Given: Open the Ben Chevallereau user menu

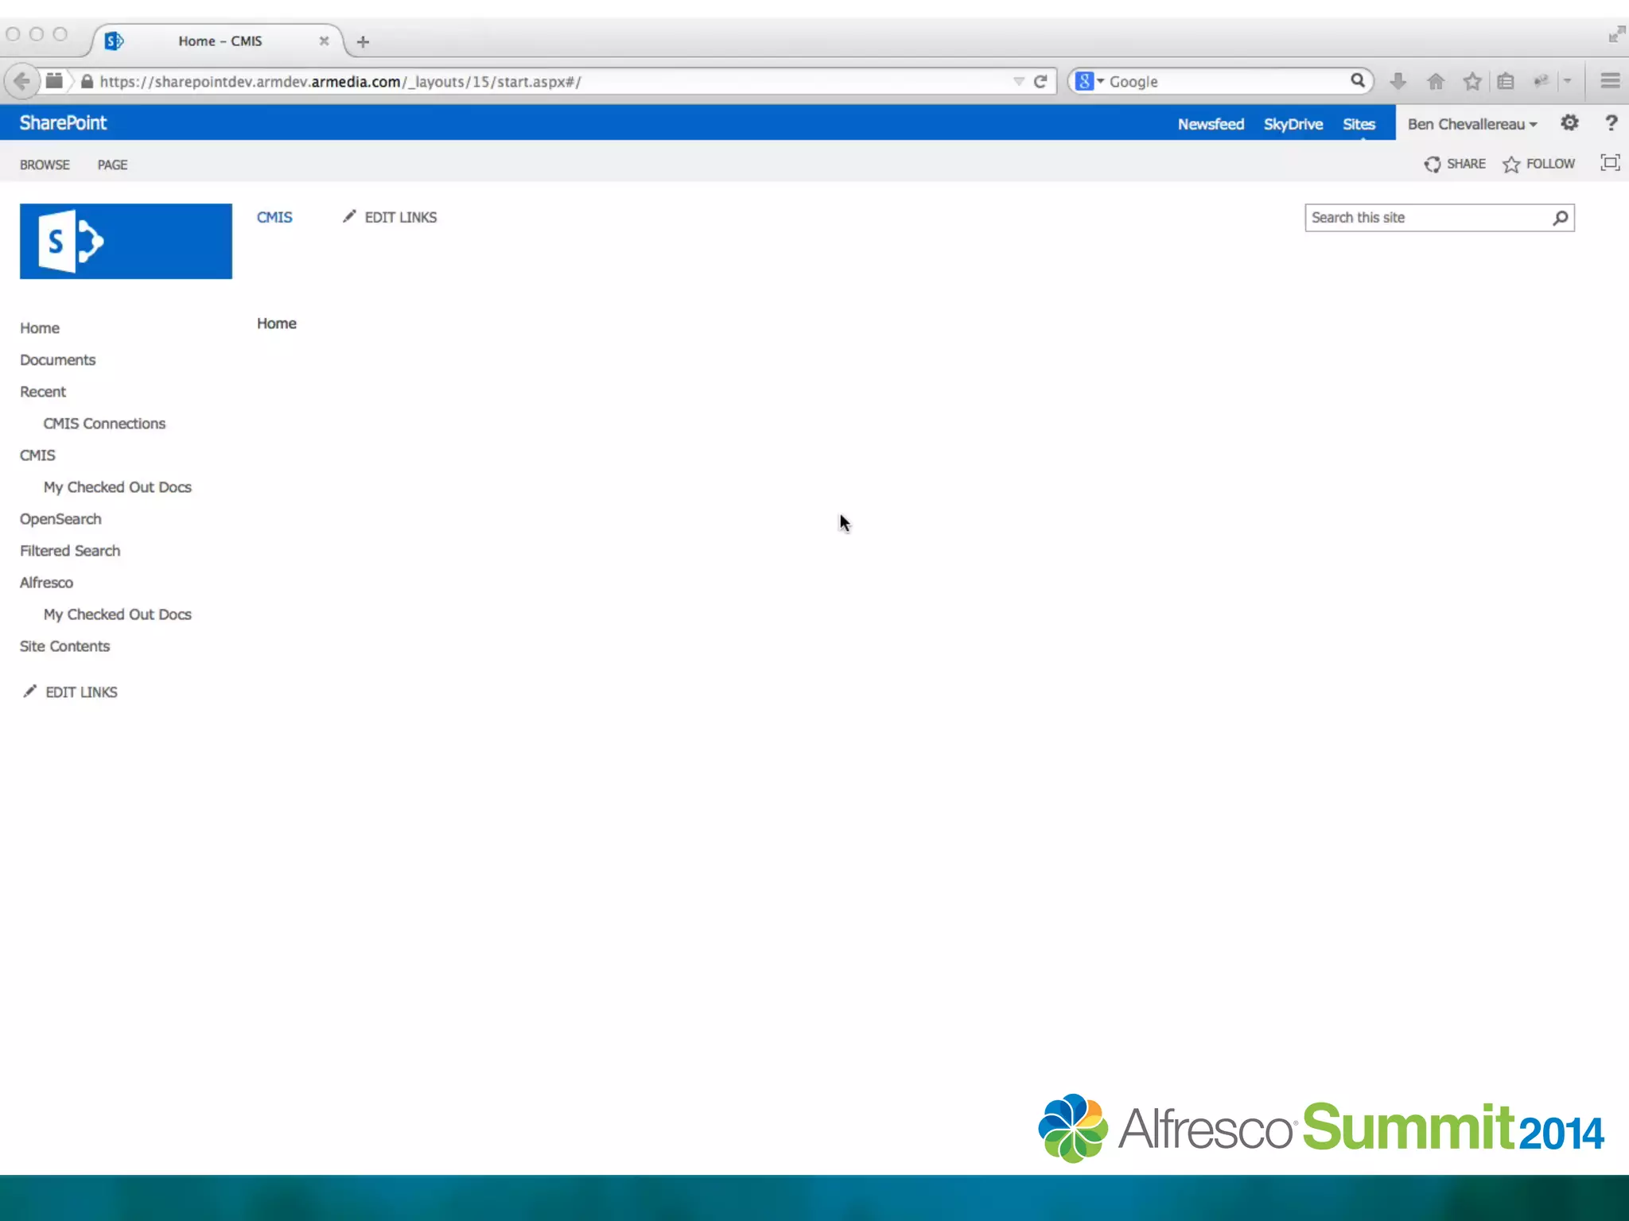Looking at the screenshot, I should [x=1472, y=124].
